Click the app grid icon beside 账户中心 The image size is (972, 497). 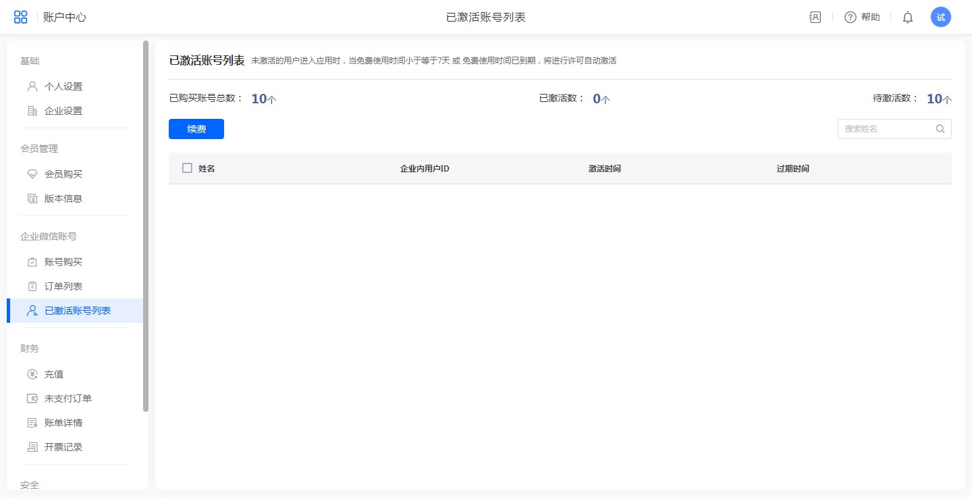[x=21, y=17]
